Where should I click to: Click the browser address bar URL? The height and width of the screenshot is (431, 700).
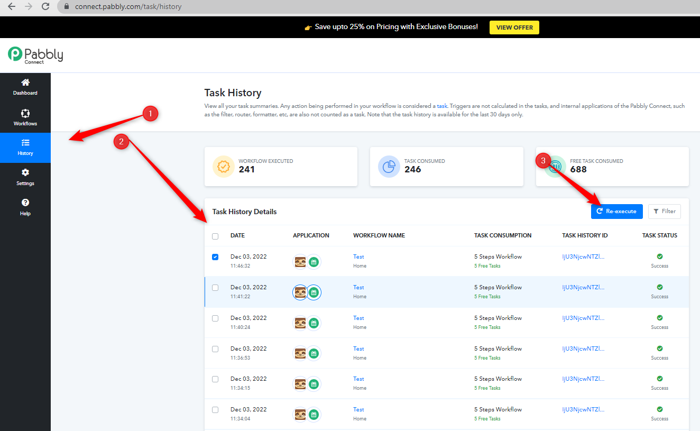click(128, 7)
